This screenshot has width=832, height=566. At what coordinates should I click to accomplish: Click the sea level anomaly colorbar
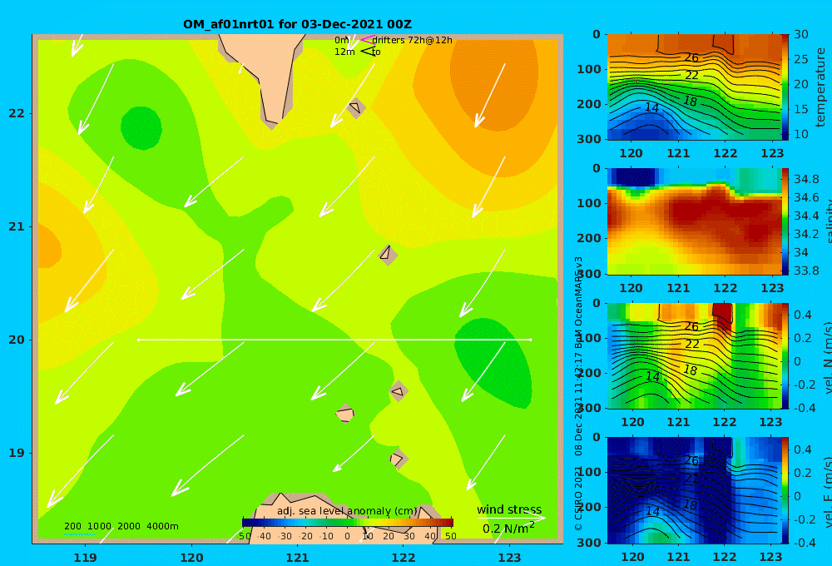348,523
